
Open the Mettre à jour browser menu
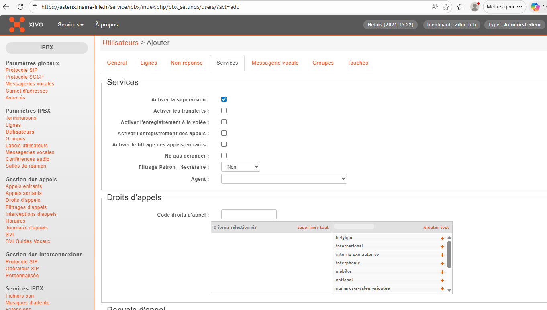point(504,7)
